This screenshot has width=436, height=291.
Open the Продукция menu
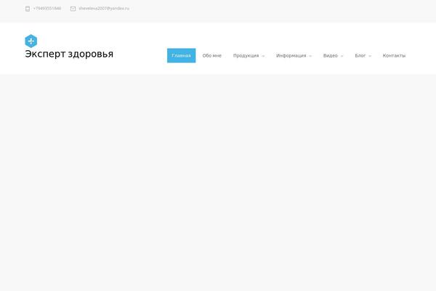click(246, 56)
